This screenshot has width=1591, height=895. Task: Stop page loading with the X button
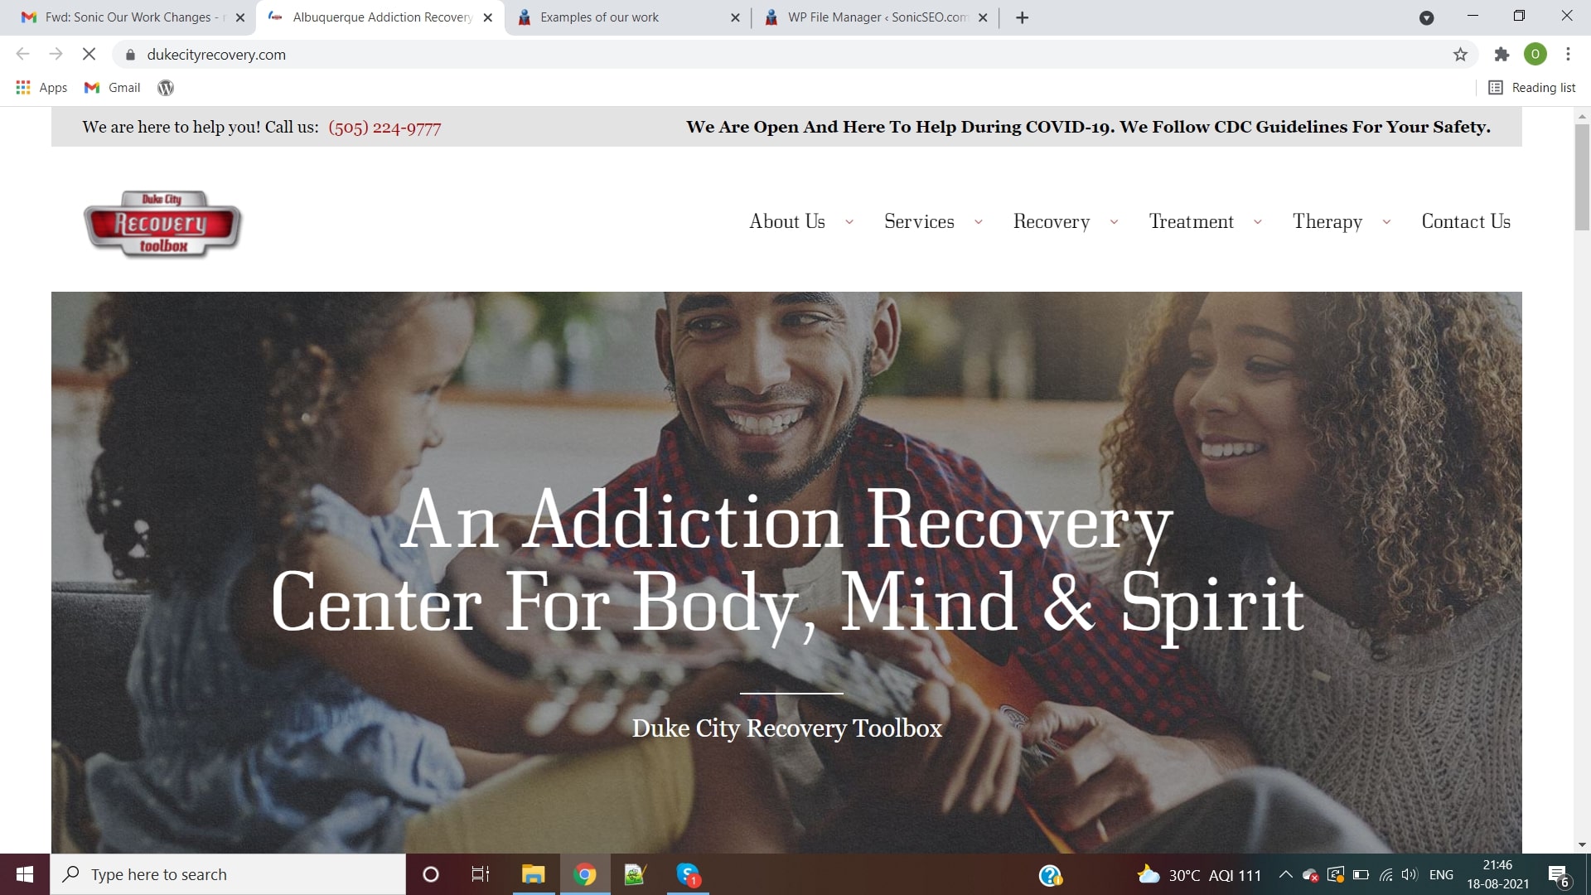coord(89,55)
